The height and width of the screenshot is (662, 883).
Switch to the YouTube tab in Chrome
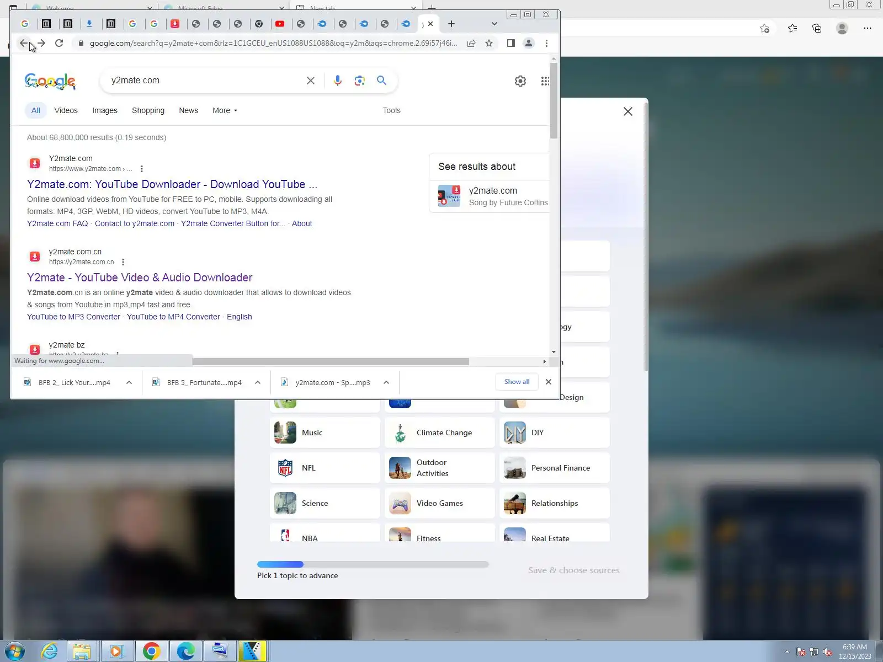(x=280, y=24)
